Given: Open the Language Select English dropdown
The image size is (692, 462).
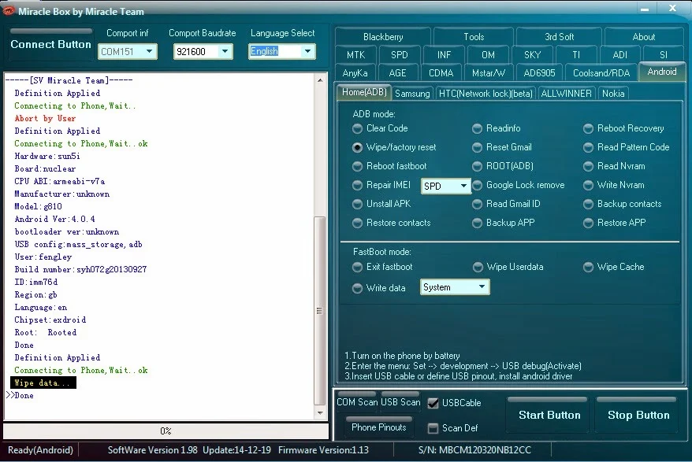Looking at the screenshot, I should click(x=282, y=51).
